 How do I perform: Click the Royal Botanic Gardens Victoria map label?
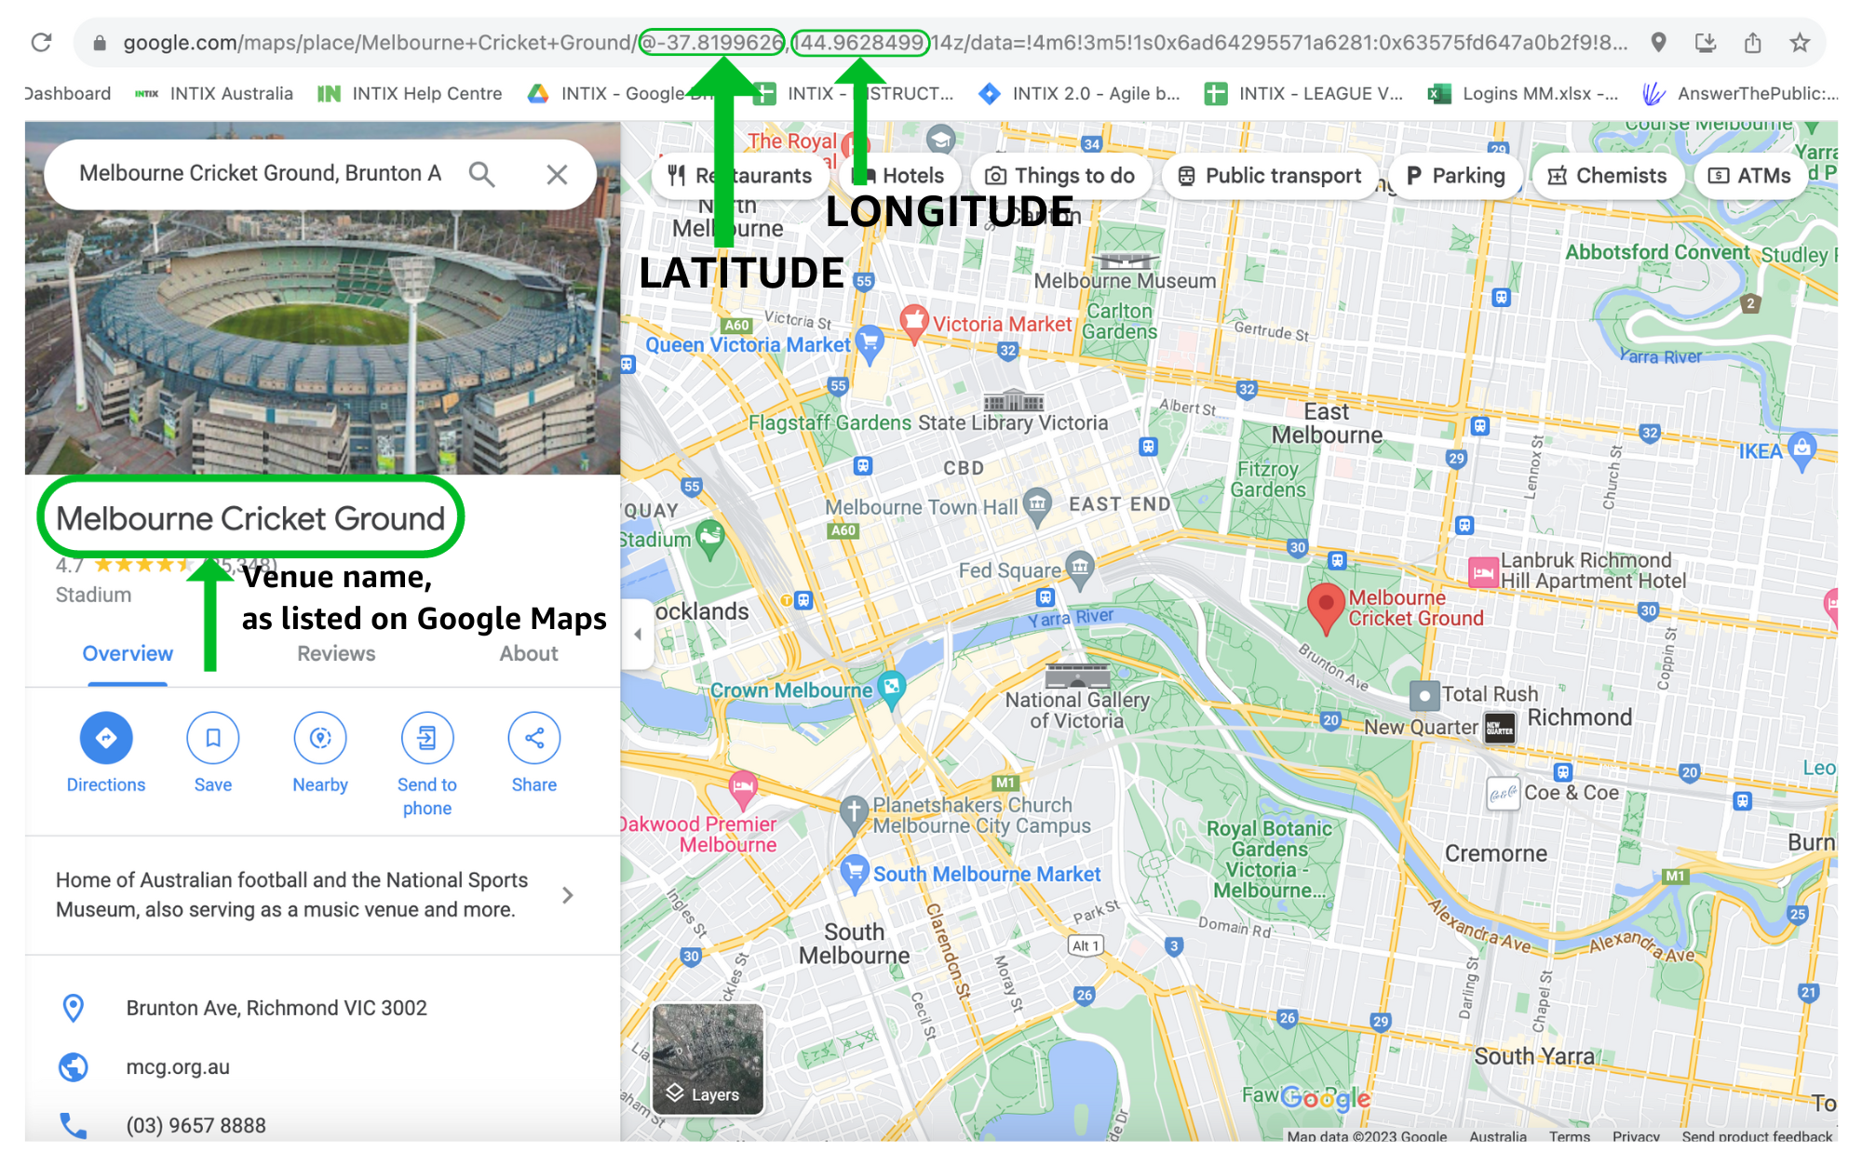point(1269,859)
